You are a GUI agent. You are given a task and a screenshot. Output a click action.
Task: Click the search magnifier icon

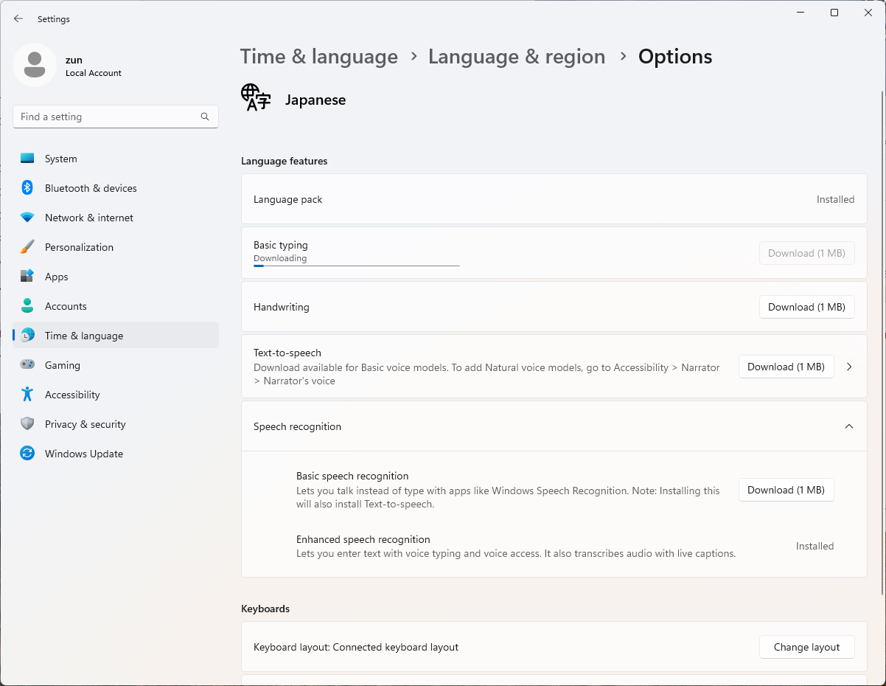click(x=205, y=117)
